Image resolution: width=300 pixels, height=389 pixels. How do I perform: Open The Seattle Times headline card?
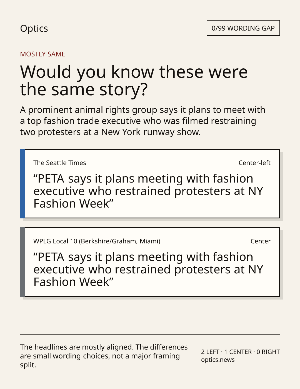tap(150, 184)
